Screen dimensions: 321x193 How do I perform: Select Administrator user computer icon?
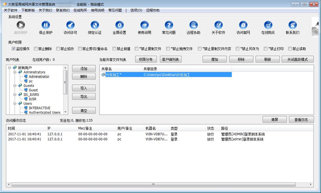[x=26, y=76]
